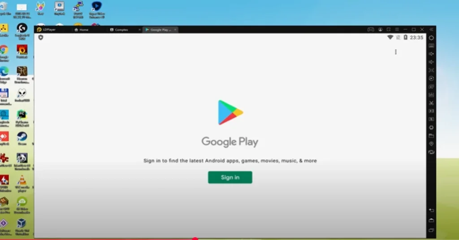Toggle fullscreen from the LDPlayer sidebar
The height and width of the screenshot is (240, 459).
[x=431, y=70]
